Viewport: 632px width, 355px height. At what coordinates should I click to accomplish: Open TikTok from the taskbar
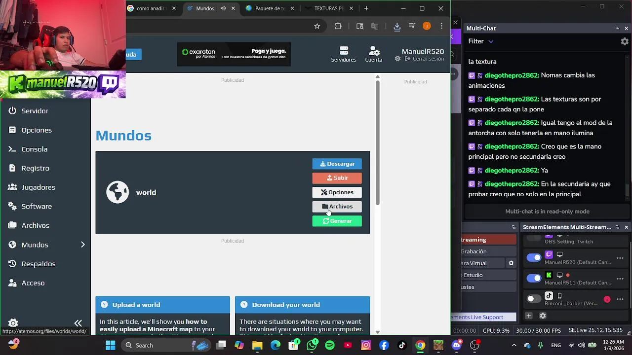coord(402,345)
